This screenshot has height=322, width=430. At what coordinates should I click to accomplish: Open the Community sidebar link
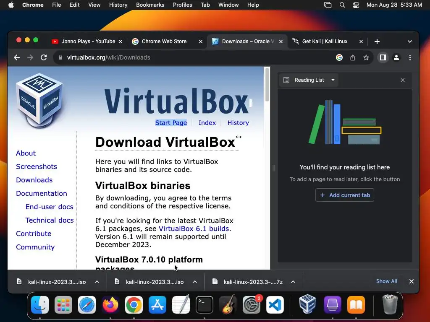(35, 247)
